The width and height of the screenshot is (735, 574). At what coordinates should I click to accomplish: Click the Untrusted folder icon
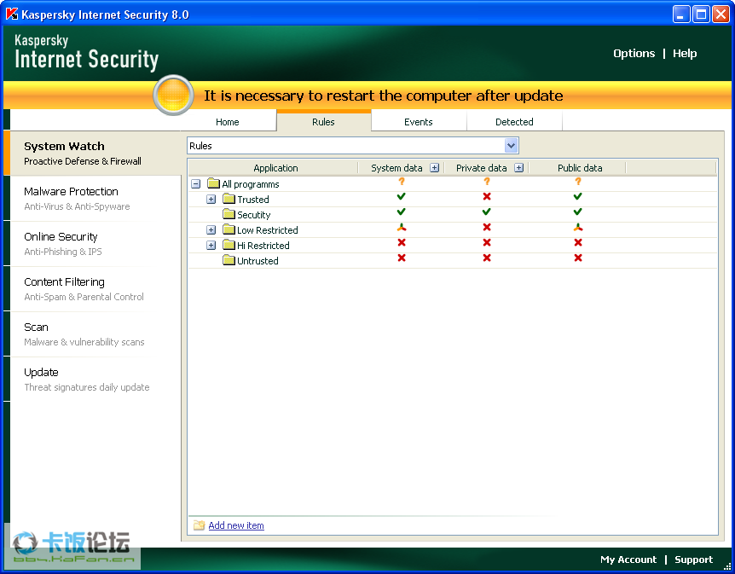click(229, 260)
